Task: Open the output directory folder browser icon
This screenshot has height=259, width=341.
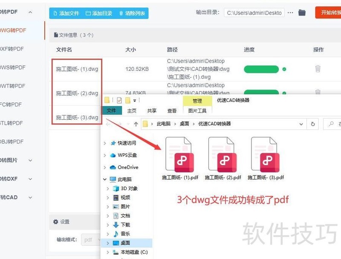Action: [x=302, y=13]
